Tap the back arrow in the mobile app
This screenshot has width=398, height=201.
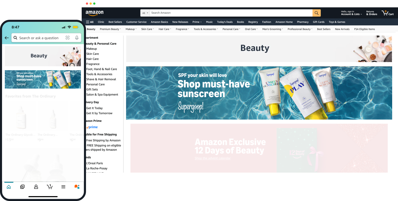point(7,38)
